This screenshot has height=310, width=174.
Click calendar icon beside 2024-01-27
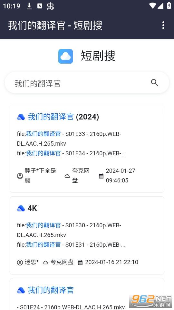click(x=101, y=176)
